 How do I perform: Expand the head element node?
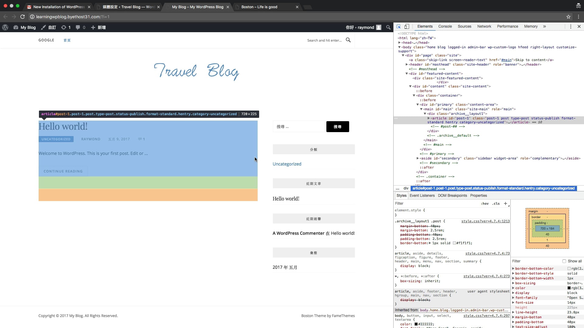coord(399,43)
